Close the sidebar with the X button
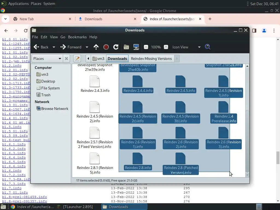 66,59
